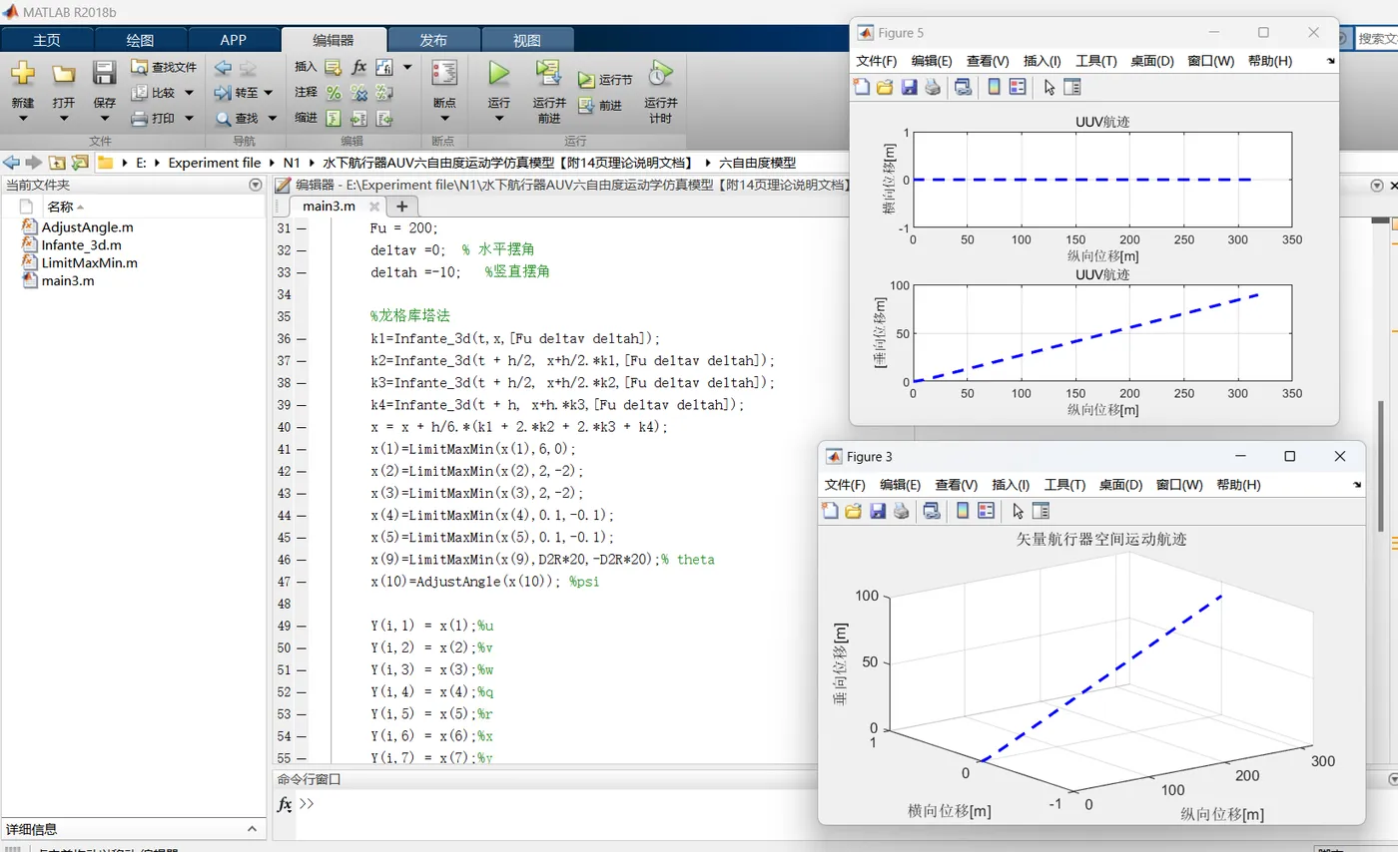1398x852 pixels.
Task: Expand the Go To (转至) dropdown arrow
Action: pyautogui.click(x=269, y=93)
